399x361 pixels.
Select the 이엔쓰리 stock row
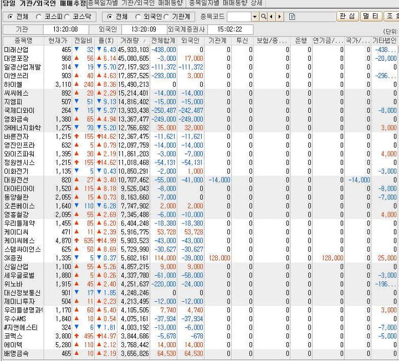[x=200, y=76]
